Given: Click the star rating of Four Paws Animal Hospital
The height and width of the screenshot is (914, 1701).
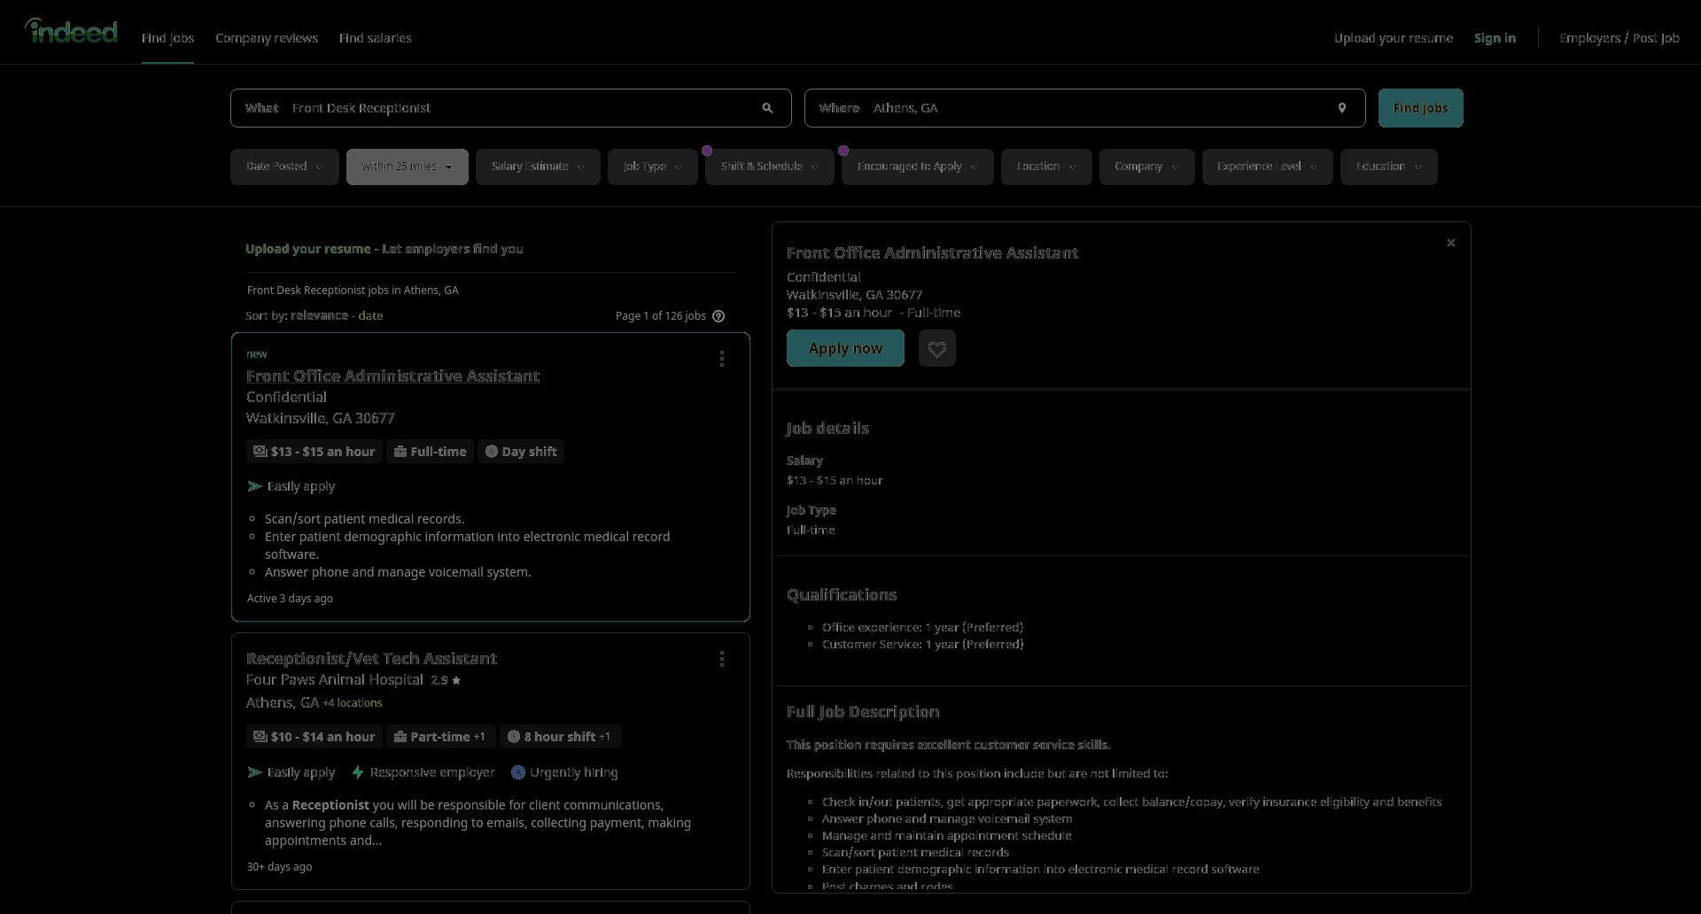Looking at the screenshot, I should (x=446, y=680).
